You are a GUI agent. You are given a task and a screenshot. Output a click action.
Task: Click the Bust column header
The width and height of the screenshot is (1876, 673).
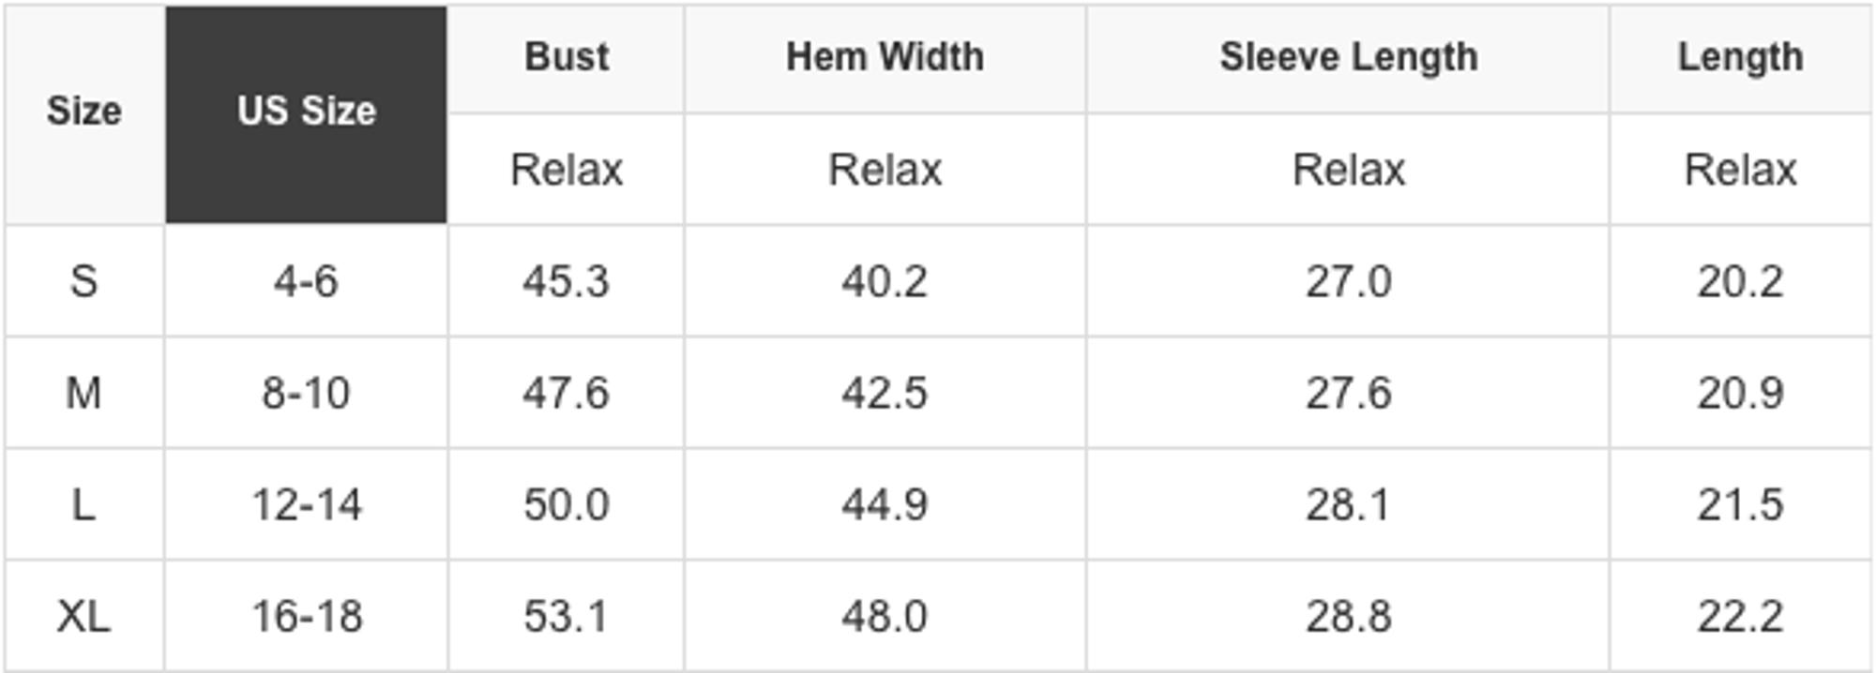(x=567, y=58)
